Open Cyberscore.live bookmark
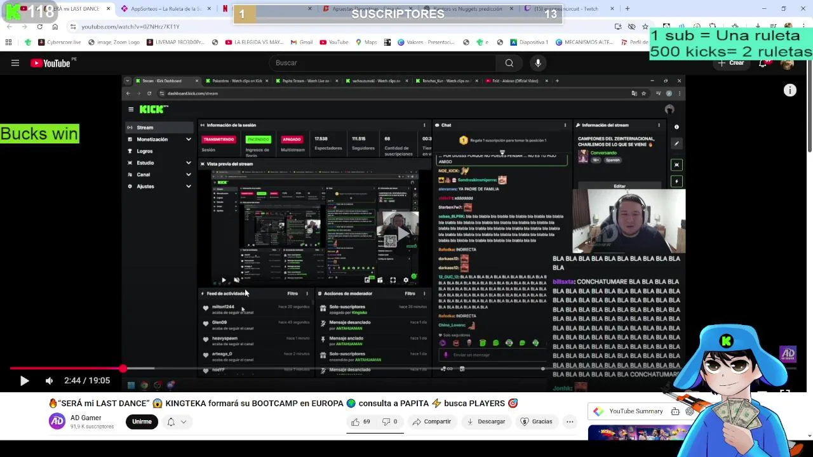Screen dimensions: 813x457 [x=60, y=43]
